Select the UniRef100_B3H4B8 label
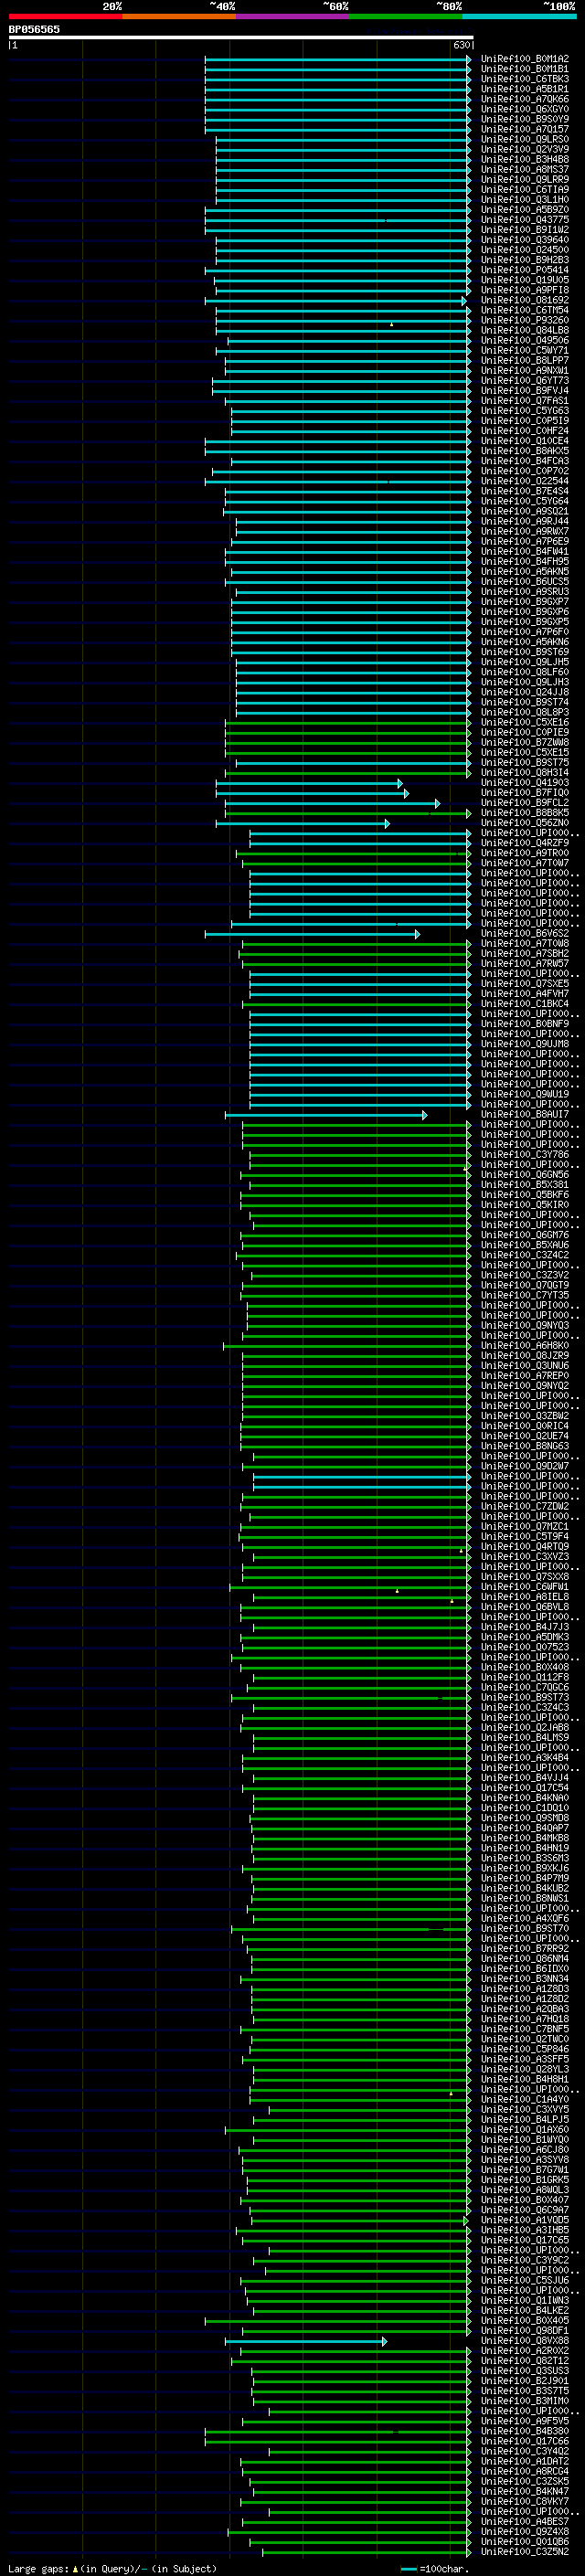The height and width of the screenshot is (2576, 585). (x=525, y=159)
